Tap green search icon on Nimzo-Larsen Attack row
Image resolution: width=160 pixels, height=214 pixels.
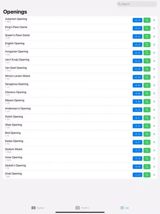(147, 77)
